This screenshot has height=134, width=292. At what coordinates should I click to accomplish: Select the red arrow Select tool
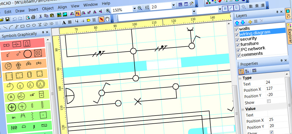[x=101, y=19]
